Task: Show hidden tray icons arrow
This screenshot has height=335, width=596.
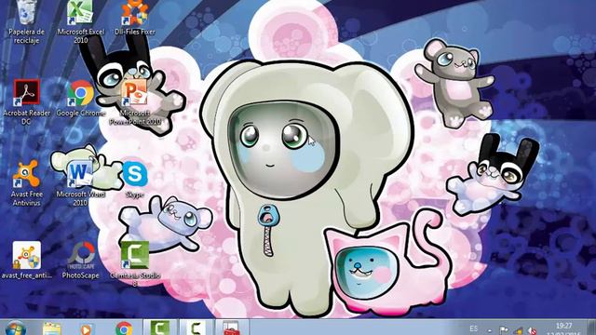Action: click(x=490, y=331)
